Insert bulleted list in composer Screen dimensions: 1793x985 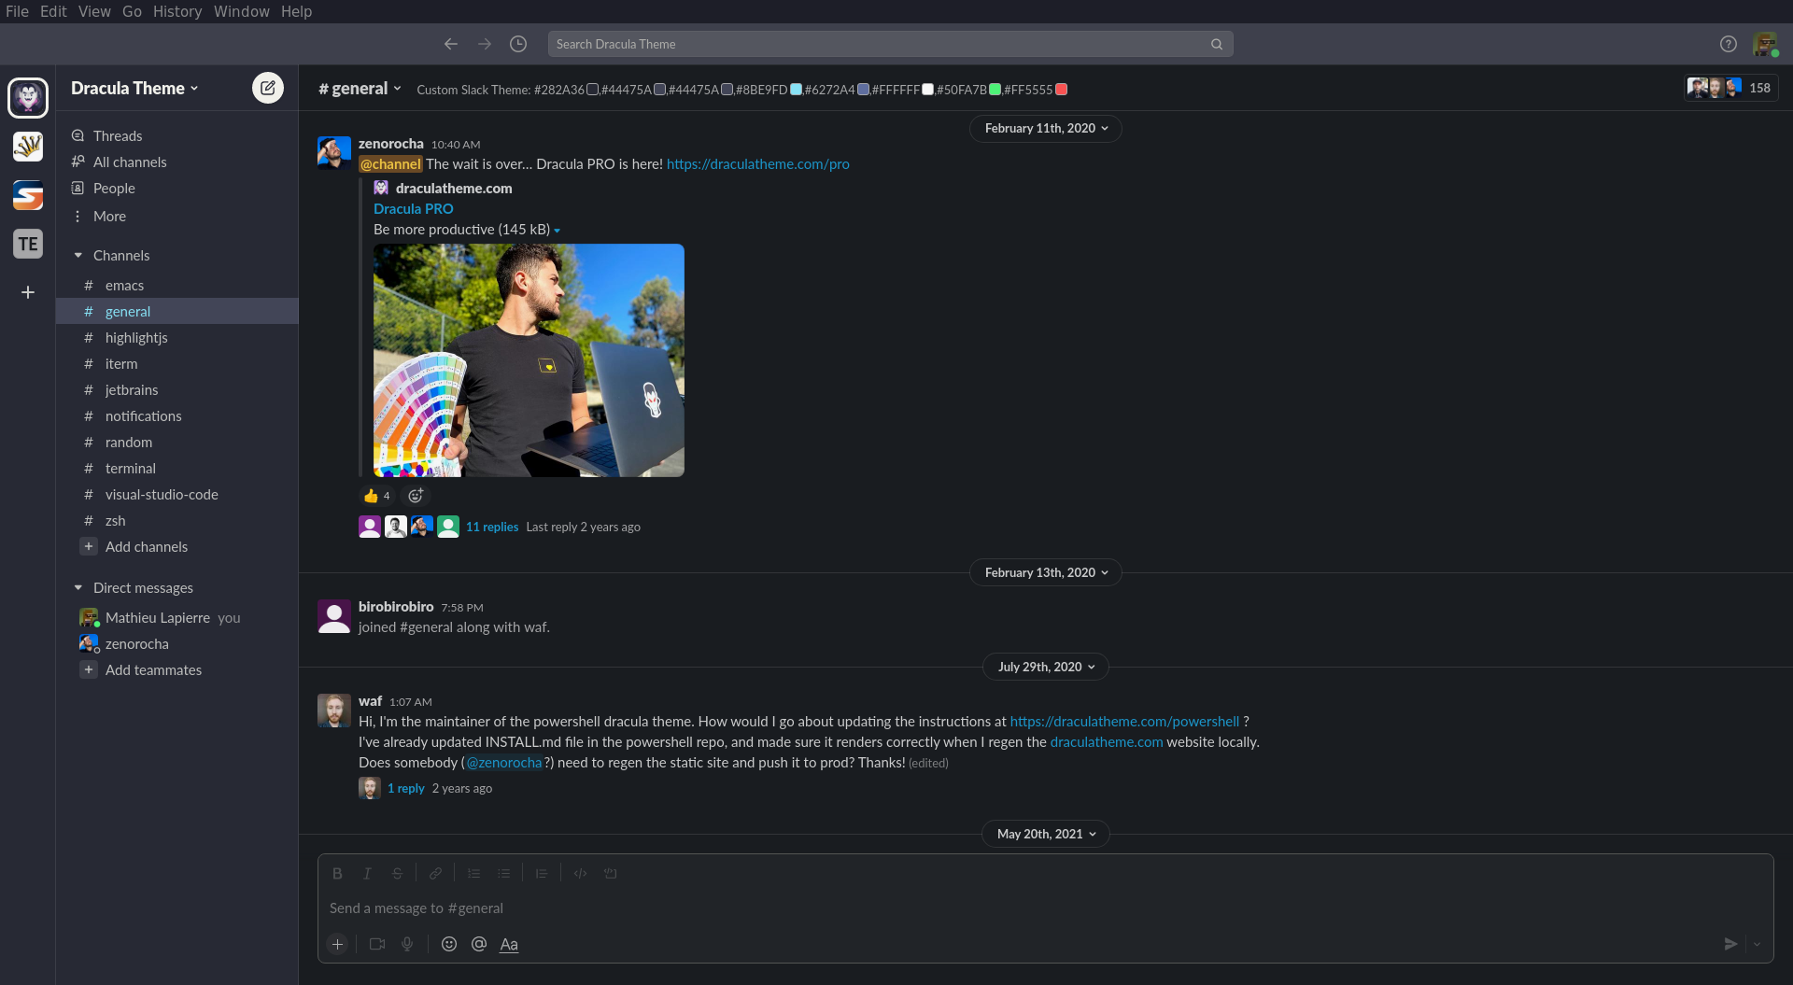click(503, 873)
